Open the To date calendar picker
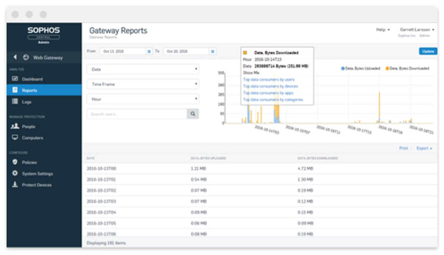Image resolution: width=444 pixels, height=255 pixels. click(x=213, y=51)
